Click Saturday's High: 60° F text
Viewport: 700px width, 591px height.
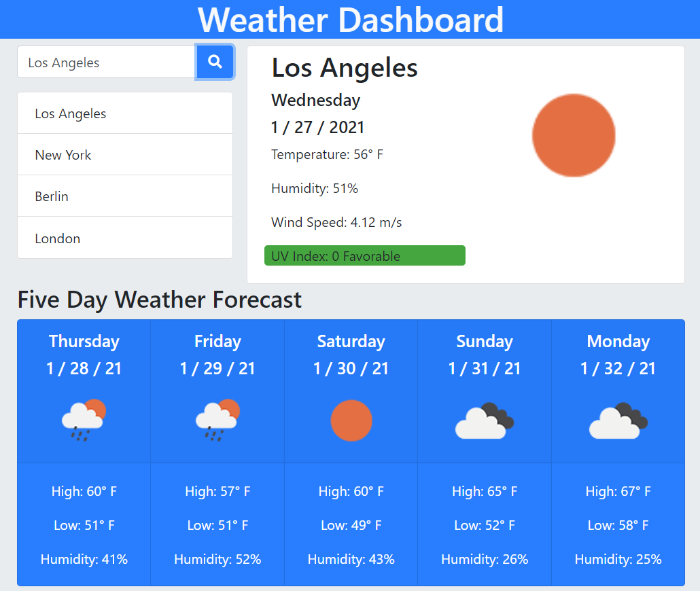(x=351, y=491)
